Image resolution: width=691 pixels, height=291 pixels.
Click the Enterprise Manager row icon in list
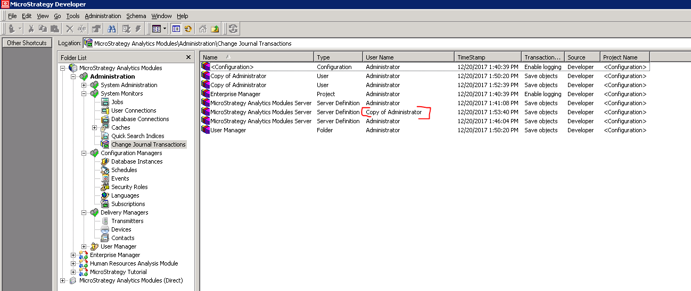point(205,94)
